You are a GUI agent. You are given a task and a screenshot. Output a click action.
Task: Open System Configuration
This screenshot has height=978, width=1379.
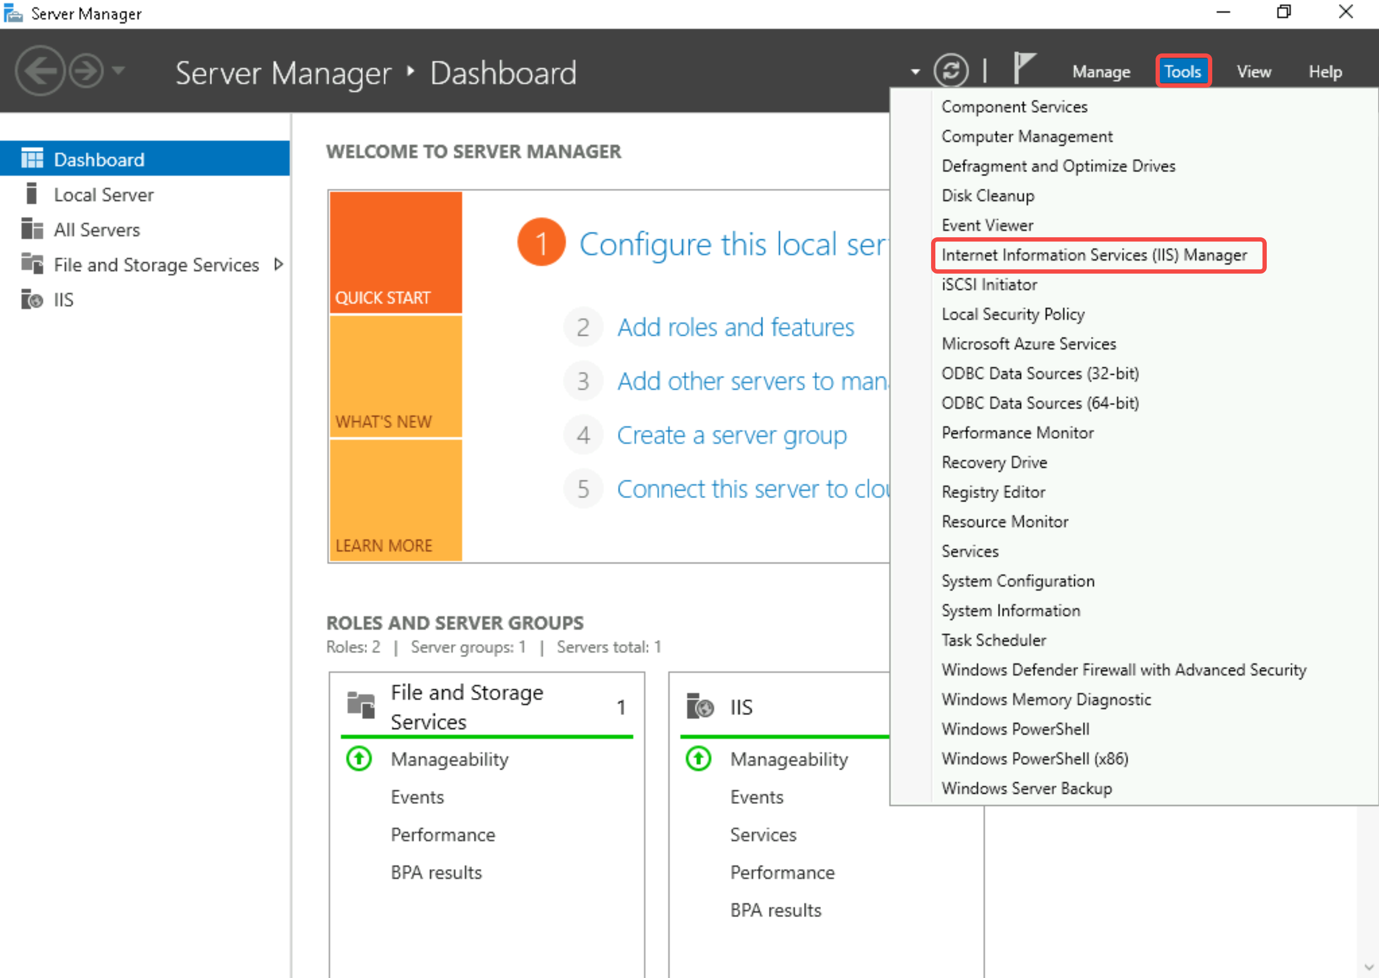pos(1018,581)
